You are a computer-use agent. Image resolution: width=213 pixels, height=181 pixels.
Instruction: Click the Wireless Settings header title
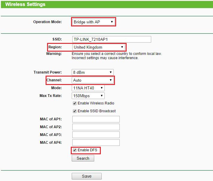(25, 4)
